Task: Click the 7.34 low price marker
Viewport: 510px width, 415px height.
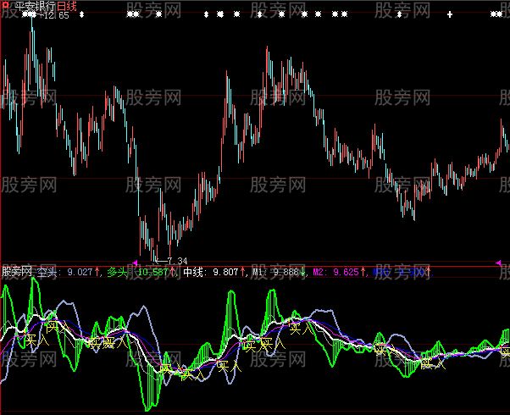Action: pyautogui.click(x=176, y=259)
